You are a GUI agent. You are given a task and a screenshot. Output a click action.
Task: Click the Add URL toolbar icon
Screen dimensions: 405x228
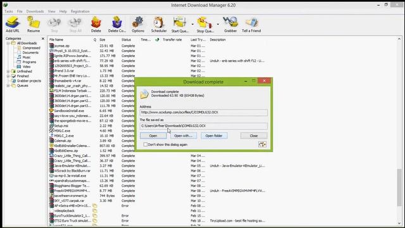pos(13,24)
